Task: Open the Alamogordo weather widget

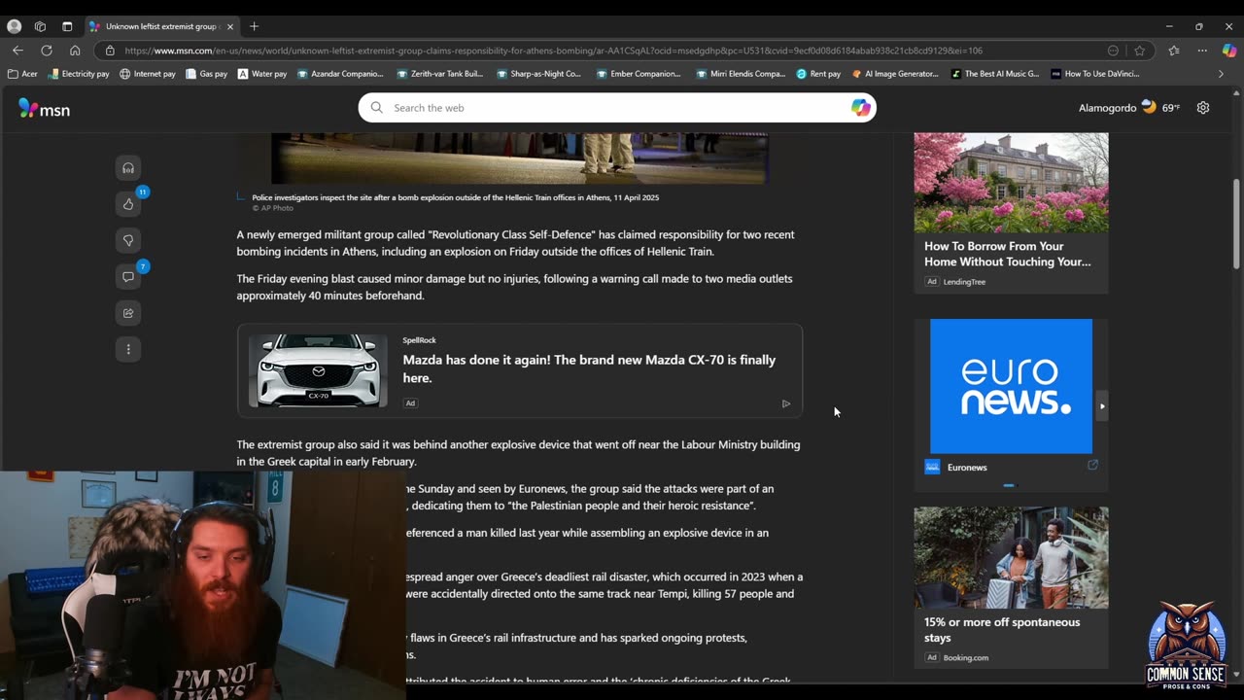Action: tap(1129, 108)
